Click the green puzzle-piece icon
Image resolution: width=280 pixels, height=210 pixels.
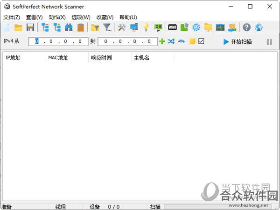pos(184,27)
